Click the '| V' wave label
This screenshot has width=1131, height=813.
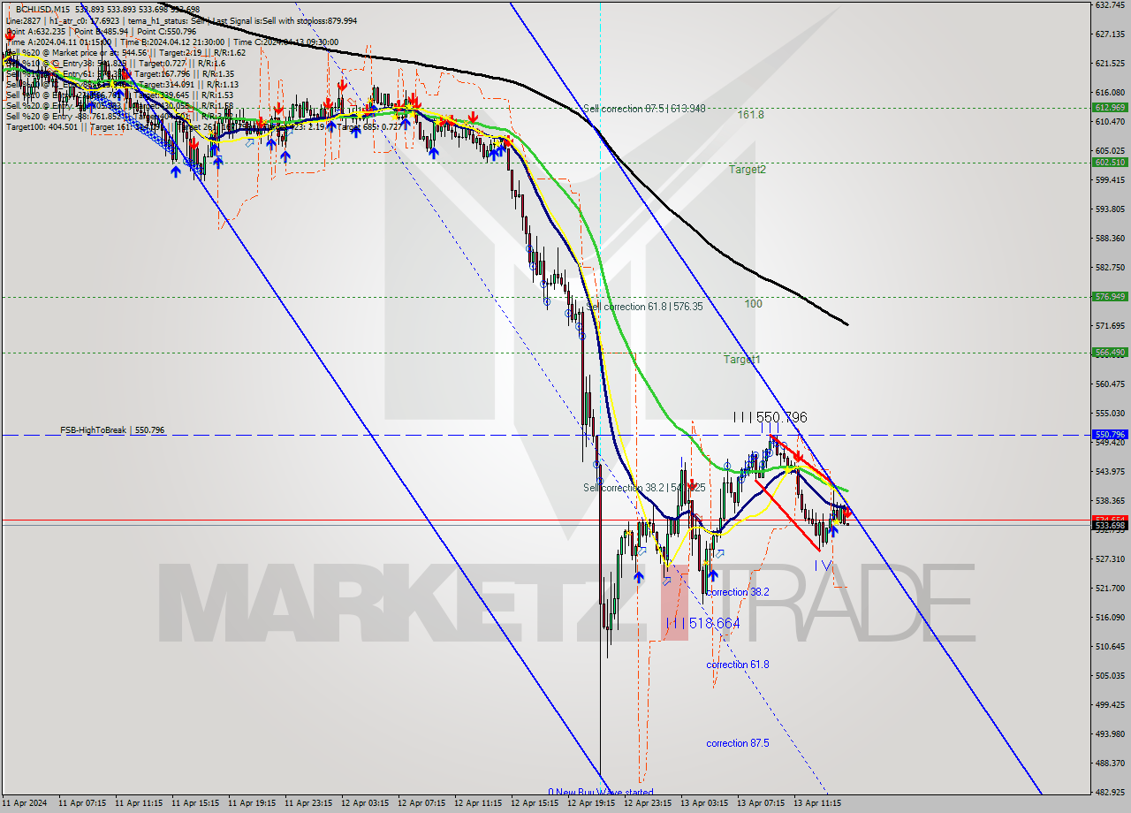pyautogui.click(x=824, y=565)
